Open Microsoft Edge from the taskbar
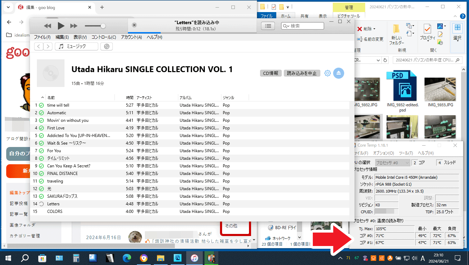Viewport: 469px width, 265px height. 127,258
